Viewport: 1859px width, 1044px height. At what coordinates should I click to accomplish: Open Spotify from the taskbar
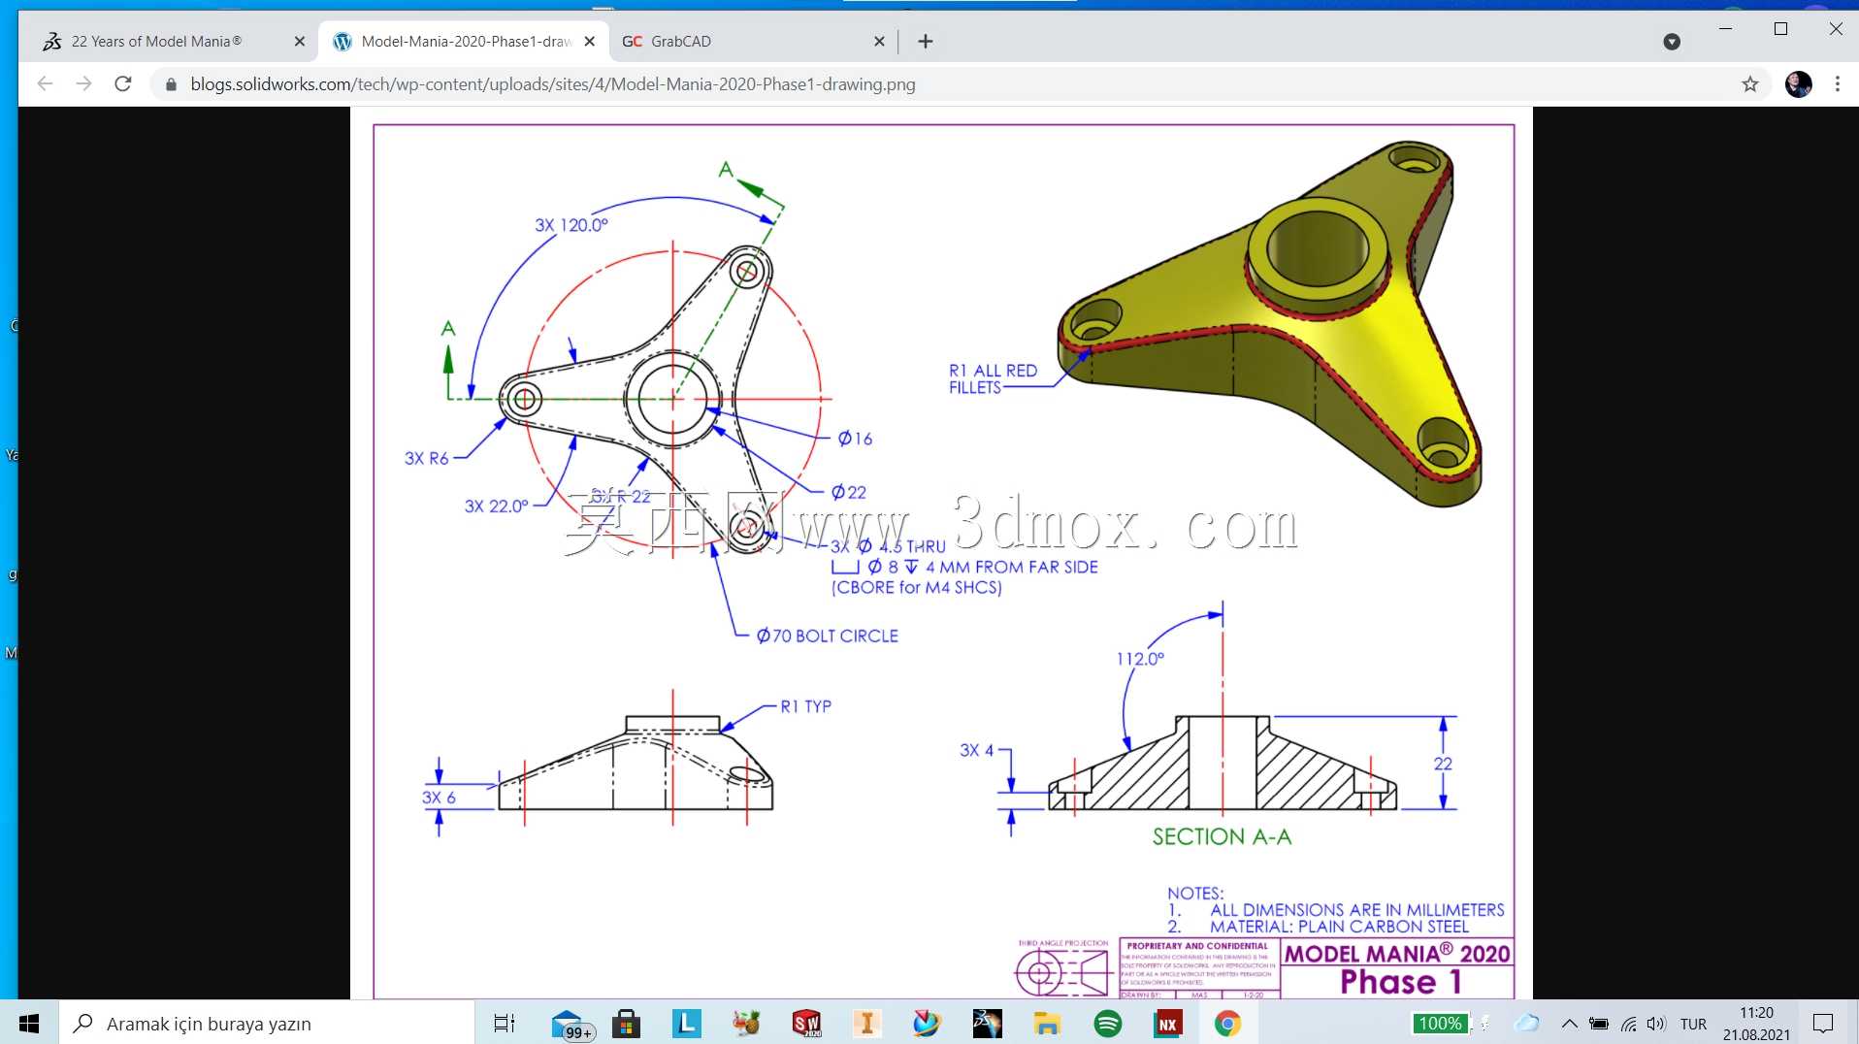(1107, 1023)
